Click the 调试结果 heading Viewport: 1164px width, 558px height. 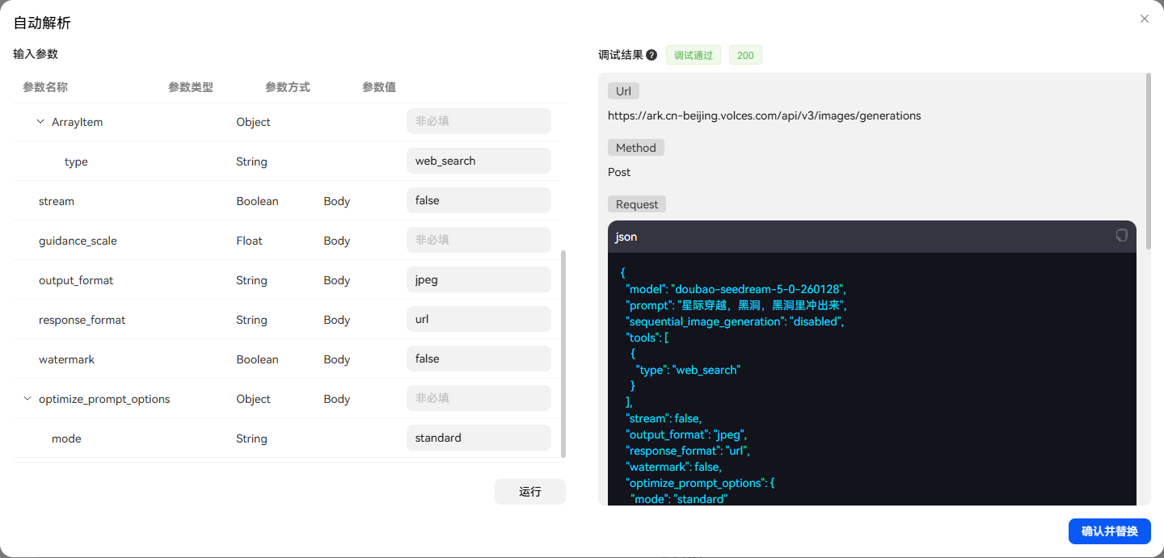(621, 55)
